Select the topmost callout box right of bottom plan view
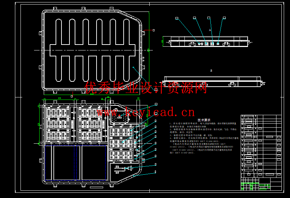 pos(156,104)
